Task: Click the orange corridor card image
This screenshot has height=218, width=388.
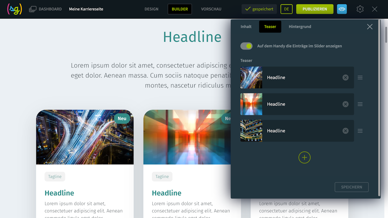Action: pyautogui.click(x=187, y=137)
